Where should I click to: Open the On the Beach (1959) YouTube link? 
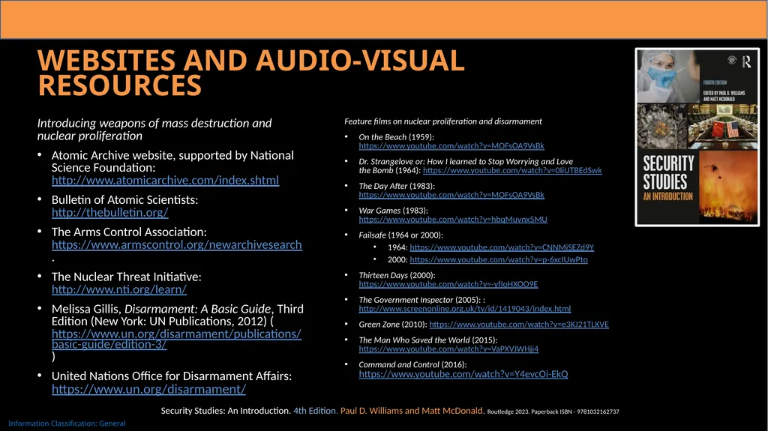[451, 146]
